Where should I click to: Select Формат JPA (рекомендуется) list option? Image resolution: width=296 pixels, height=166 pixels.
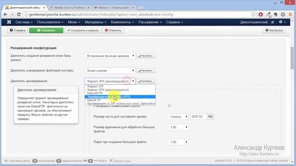[120, 90]
